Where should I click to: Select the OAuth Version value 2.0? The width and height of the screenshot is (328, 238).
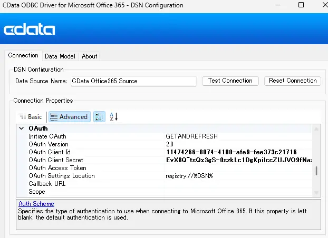[x=170, y=144]
